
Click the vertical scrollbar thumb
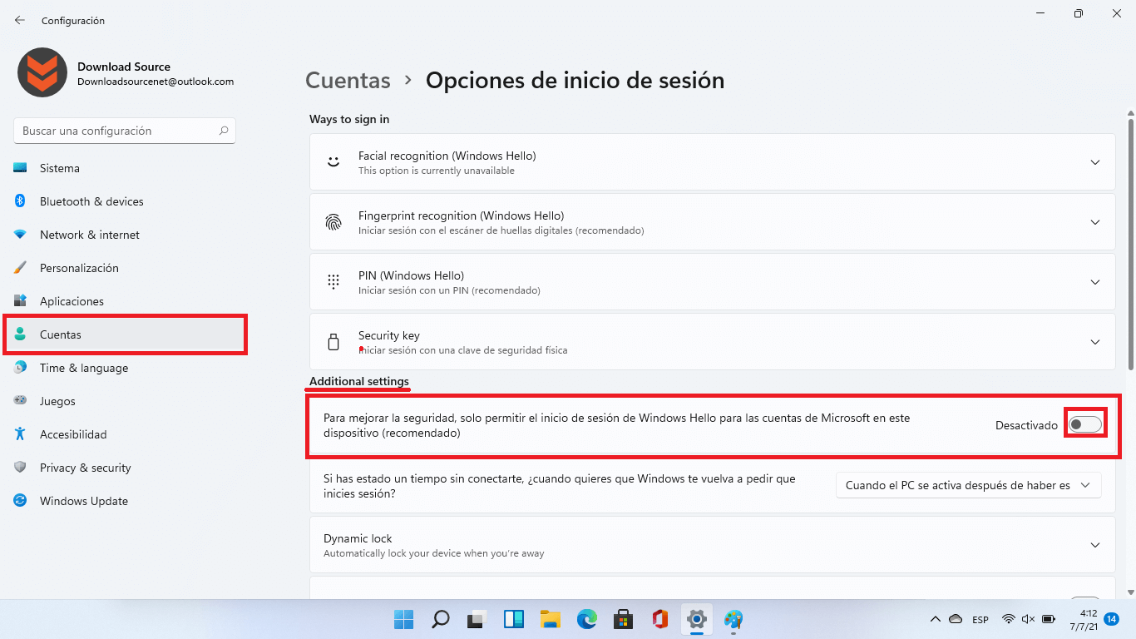(x=1130, y=245)
